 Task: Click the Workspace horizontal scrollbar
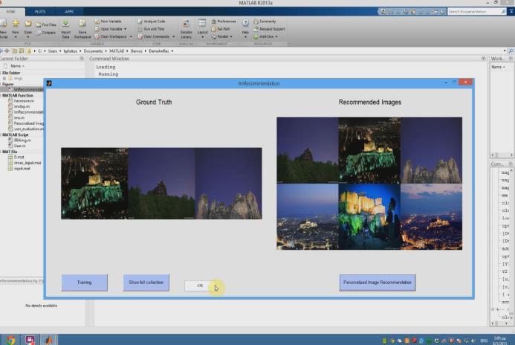pos(502,155)
